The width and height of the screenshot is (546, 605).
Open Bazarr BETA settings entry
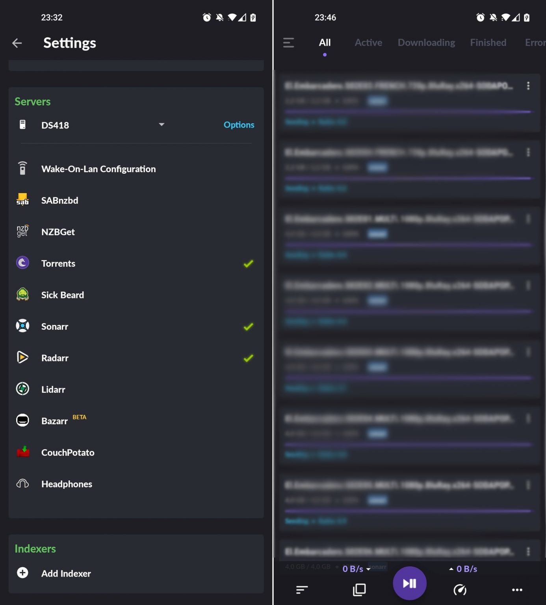136,421
